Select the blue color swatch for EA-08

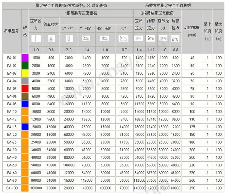(x=25, y=104)
